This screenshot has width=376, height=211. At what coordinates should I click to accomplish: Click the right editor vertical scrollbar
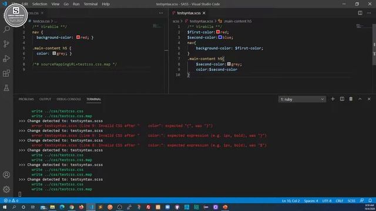point(374,45)
